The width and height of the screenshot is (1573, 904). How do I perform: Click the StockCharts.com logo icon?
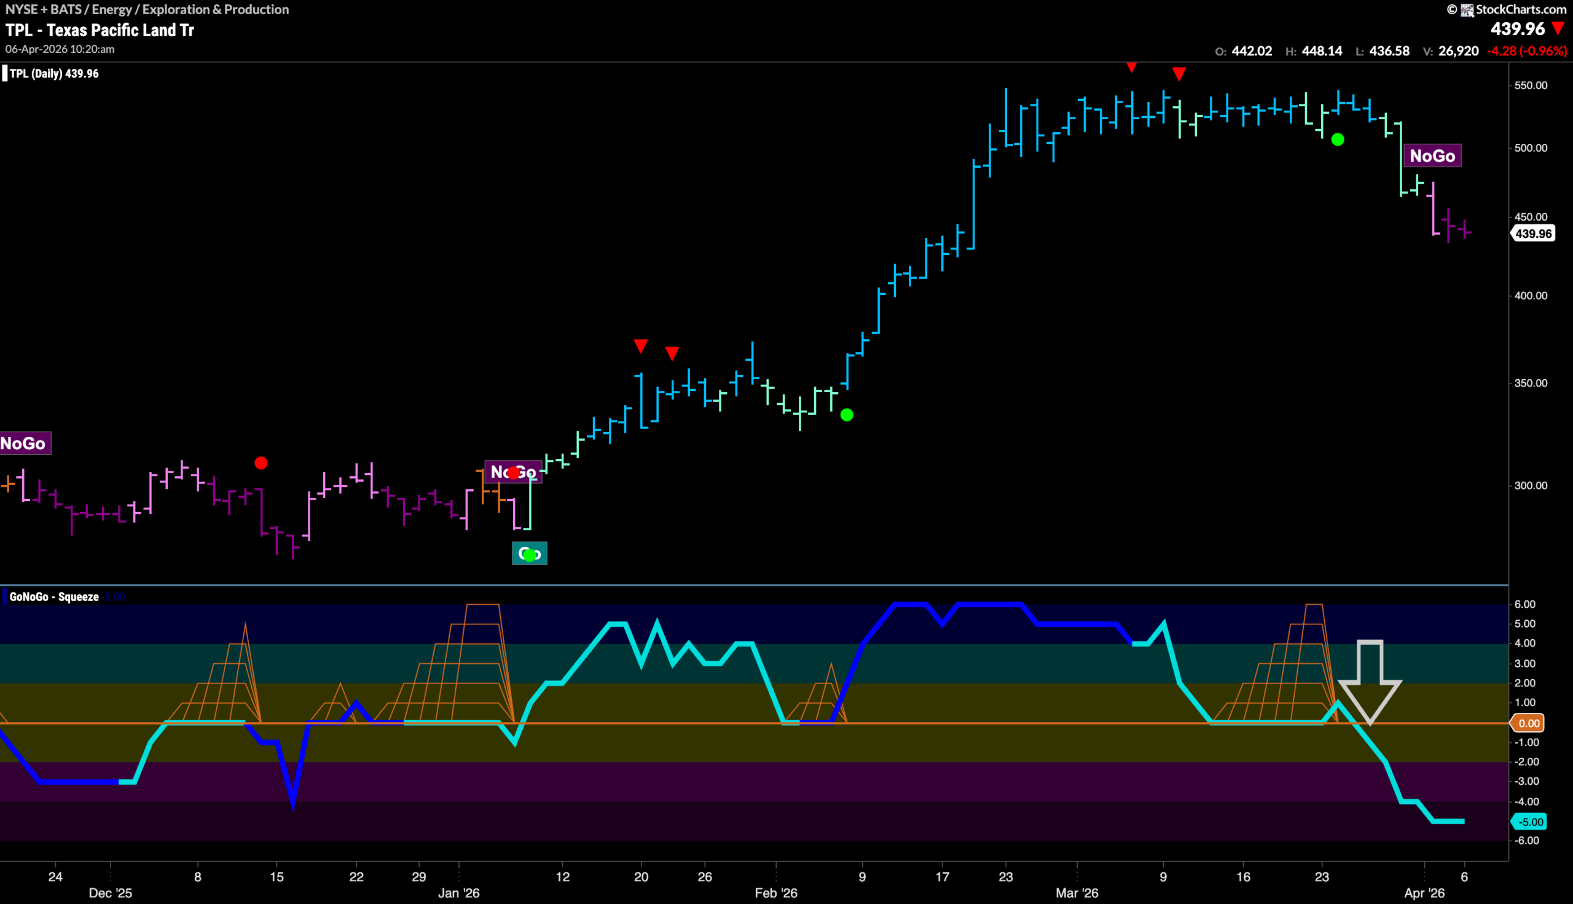pos(1467,9)
